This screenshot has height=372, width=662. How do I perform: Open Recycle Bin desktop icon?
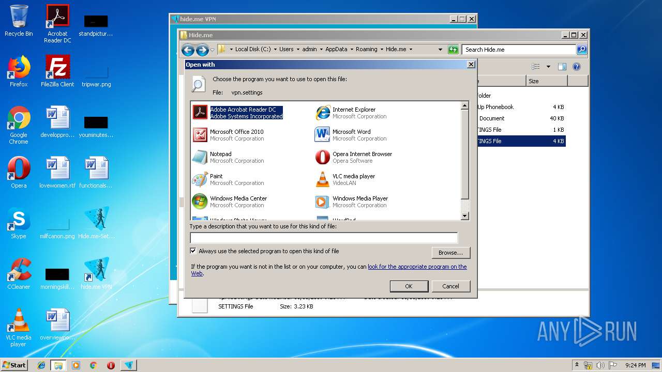(x=19, y=21)
